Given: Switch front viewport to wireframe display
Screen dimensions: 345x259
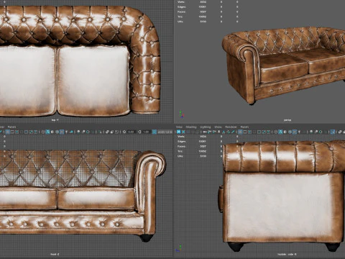Looking at the screenshot, I should [43, 132].
